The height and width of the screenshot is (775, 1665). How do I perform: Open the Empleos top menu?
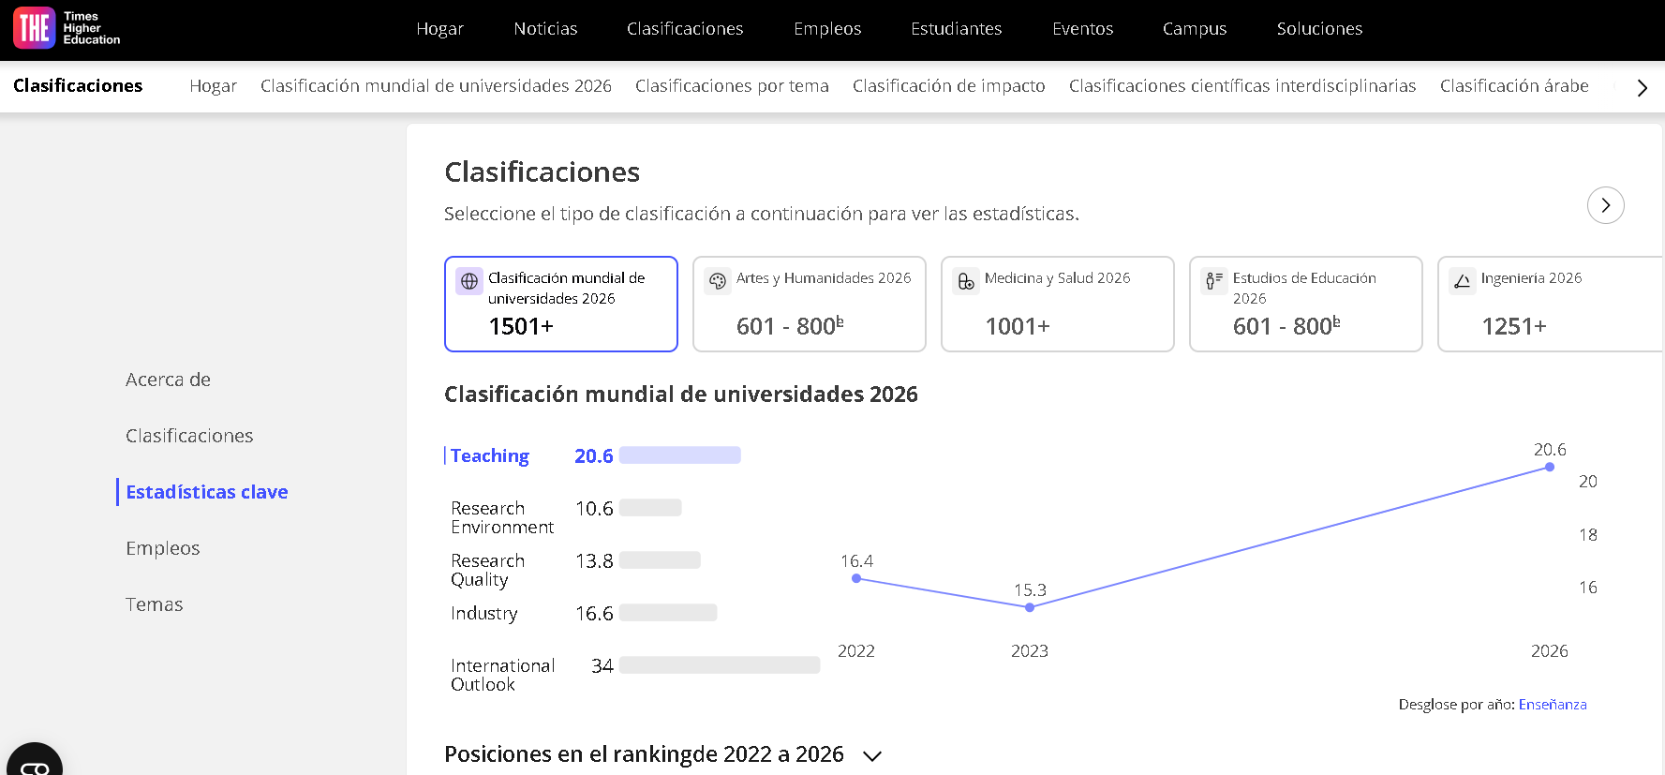827,29
